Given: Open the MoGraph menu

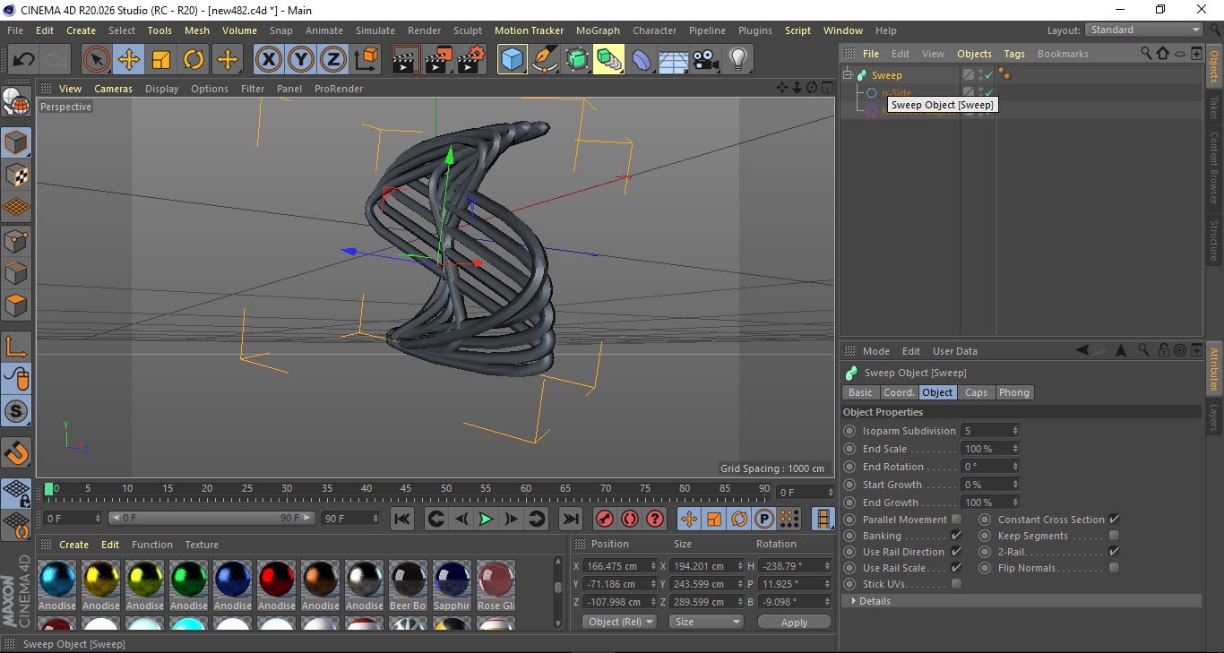Looking at the screenshot, I should coord(598,30).
